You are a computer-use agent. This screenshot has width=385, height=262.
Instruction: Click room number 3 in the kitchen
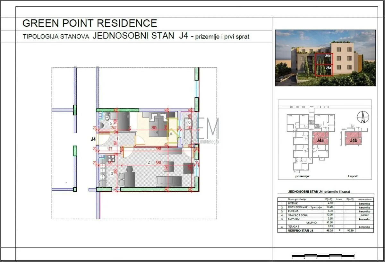pyautogui.click(x=112, y=174)
